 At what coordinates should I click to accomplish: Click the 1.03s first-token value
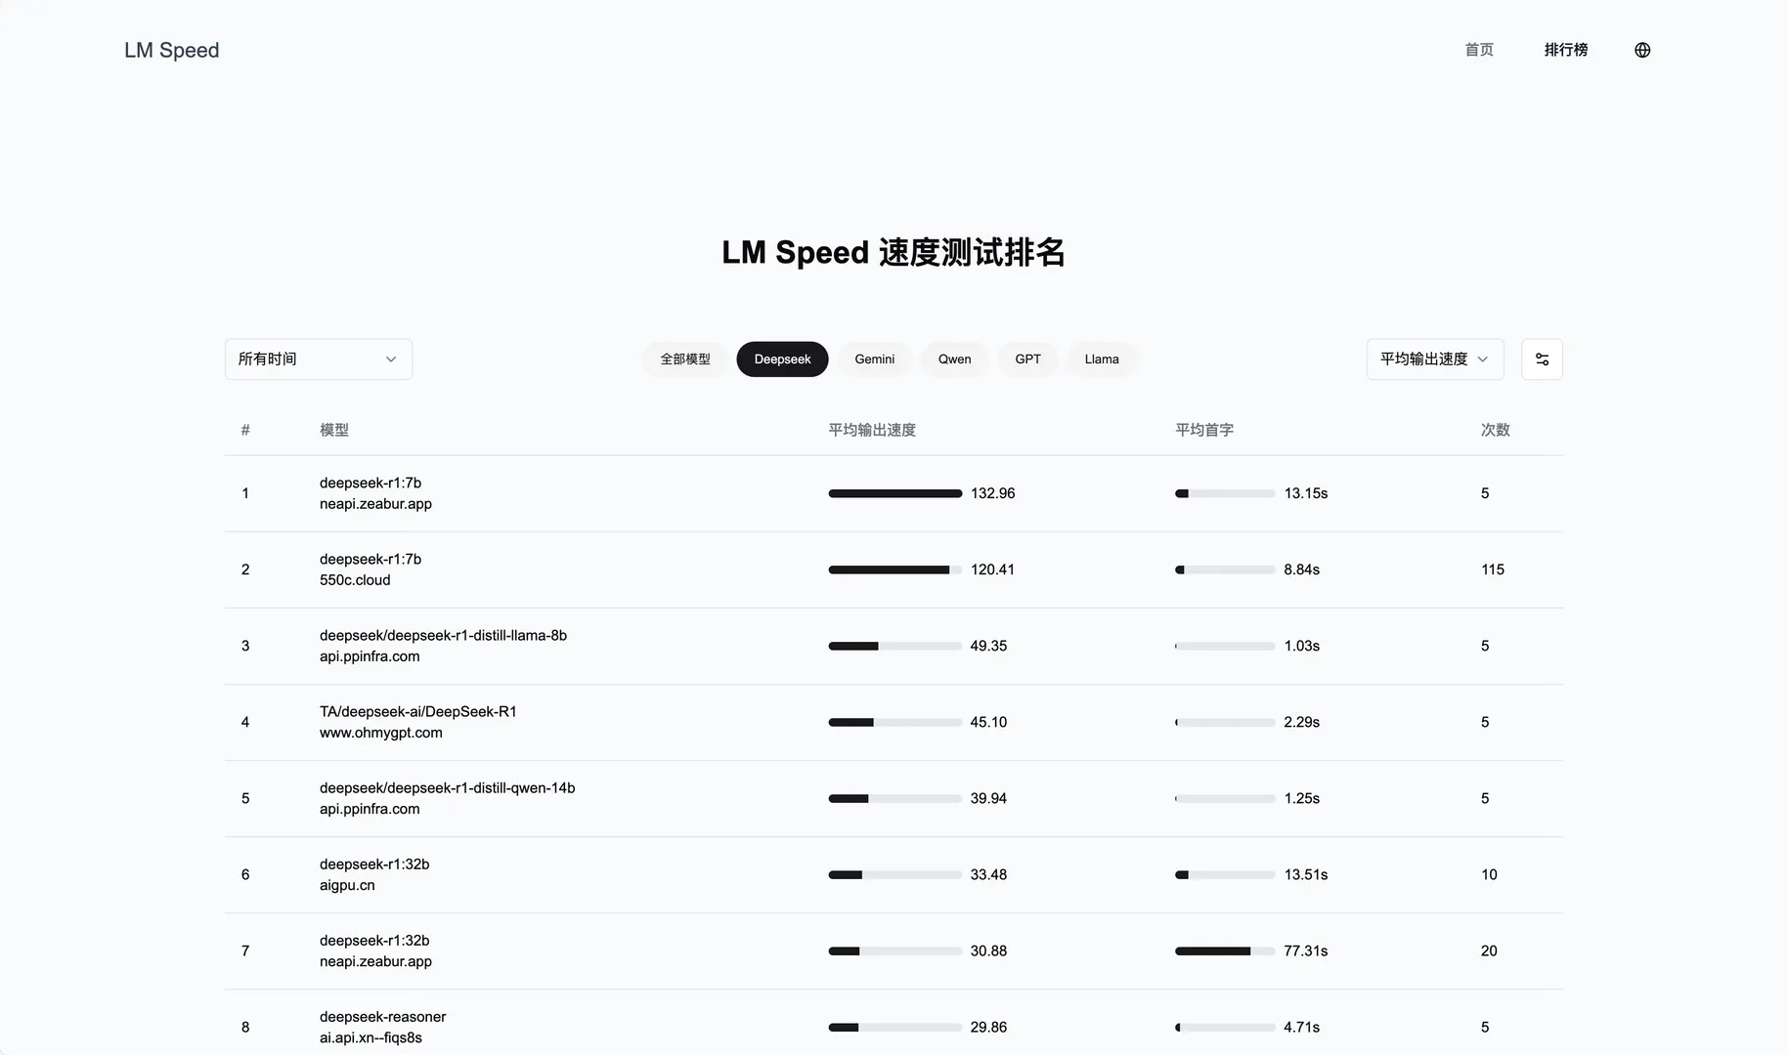click(1301, 646)
